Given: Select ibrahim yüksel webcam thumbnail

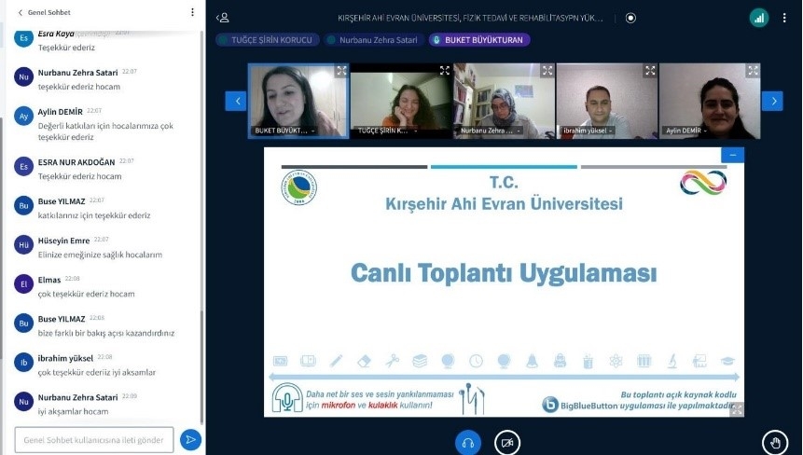Looking at the screenshot, I should [x=607, y=101].
